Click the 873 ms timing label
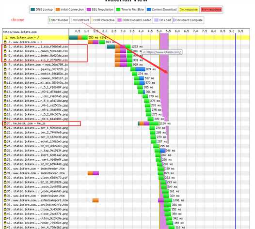Viewport: 255px width, 229px height. [x=169, y=173]
